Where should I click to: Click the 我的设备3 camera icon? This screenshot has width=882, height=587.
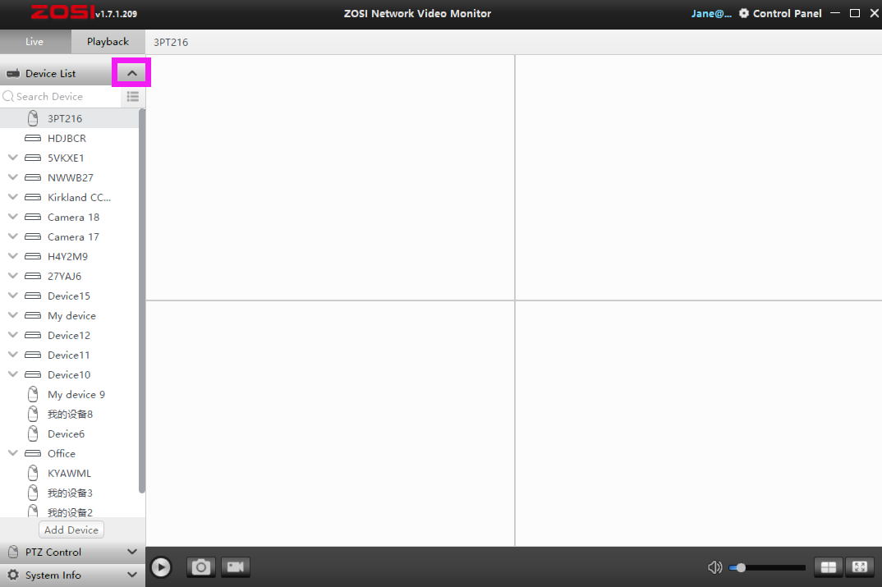pos(33,493)
